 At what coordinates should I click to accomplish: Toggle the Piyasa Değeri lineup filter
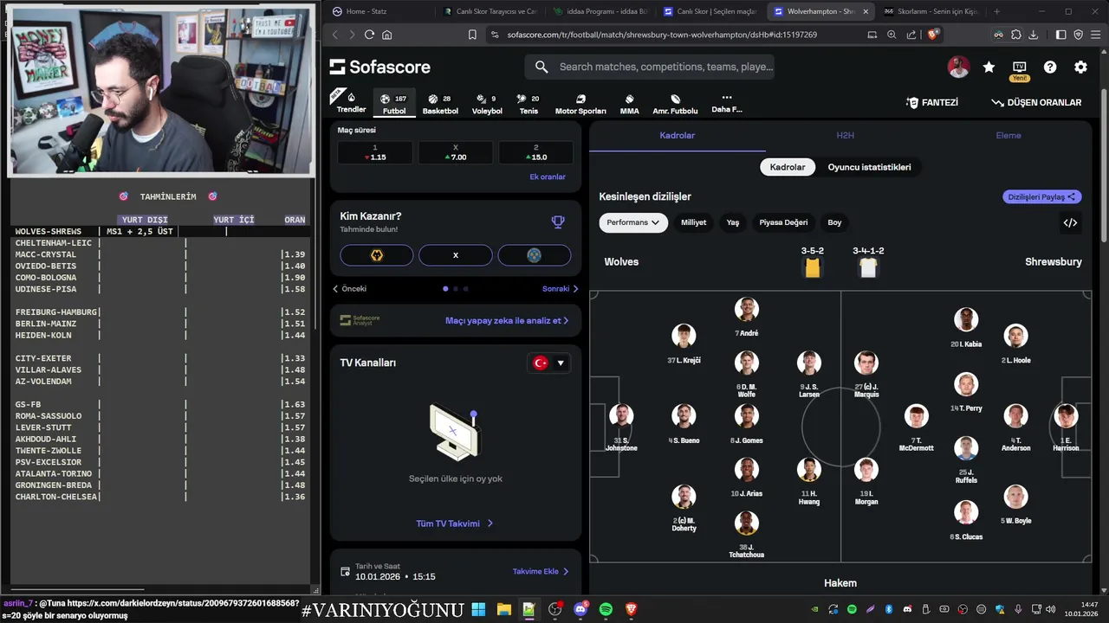tap(783, 222)
